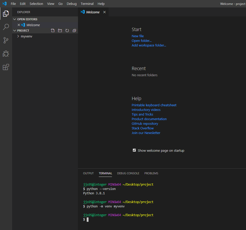Switch to the Problems panel tab
The width and height of the screenshot is (246, 230).
tap(151, 173)
